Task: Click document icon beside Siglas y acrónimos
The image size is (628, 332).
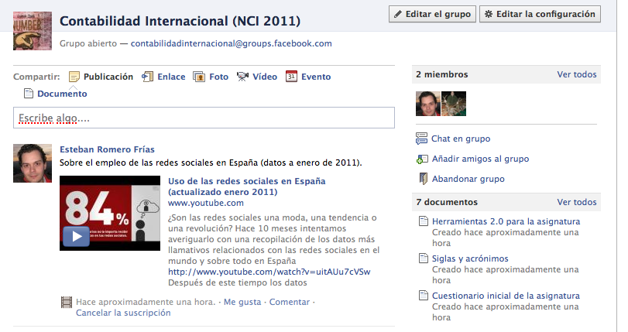Action: coord(424,258)
